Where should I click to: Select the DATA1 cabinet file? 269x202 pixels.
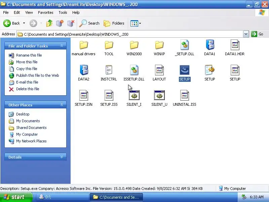coord(209,48)
